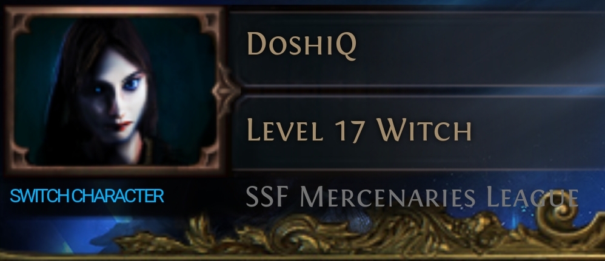The image size is (605, 261).
Task: Click the diamond ornament beside the portrait
Action: [226, 91]
